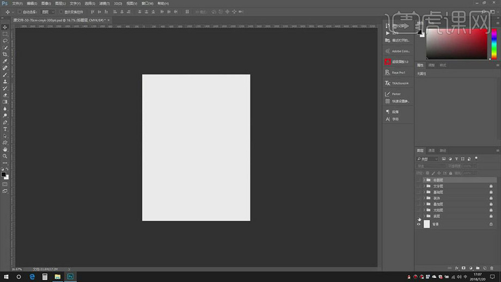Expand the 基础层 layer group
The height and width of the screenshot is (282, 501).
click(424, 192)
